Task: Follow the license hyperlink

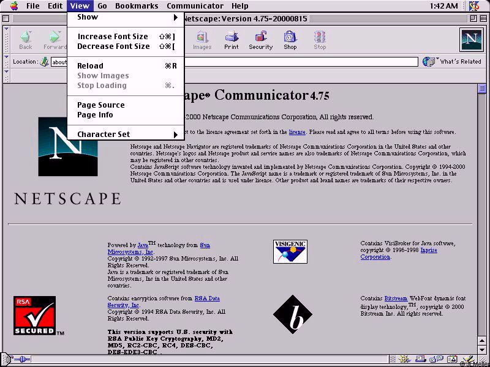Action: point(297,132)
